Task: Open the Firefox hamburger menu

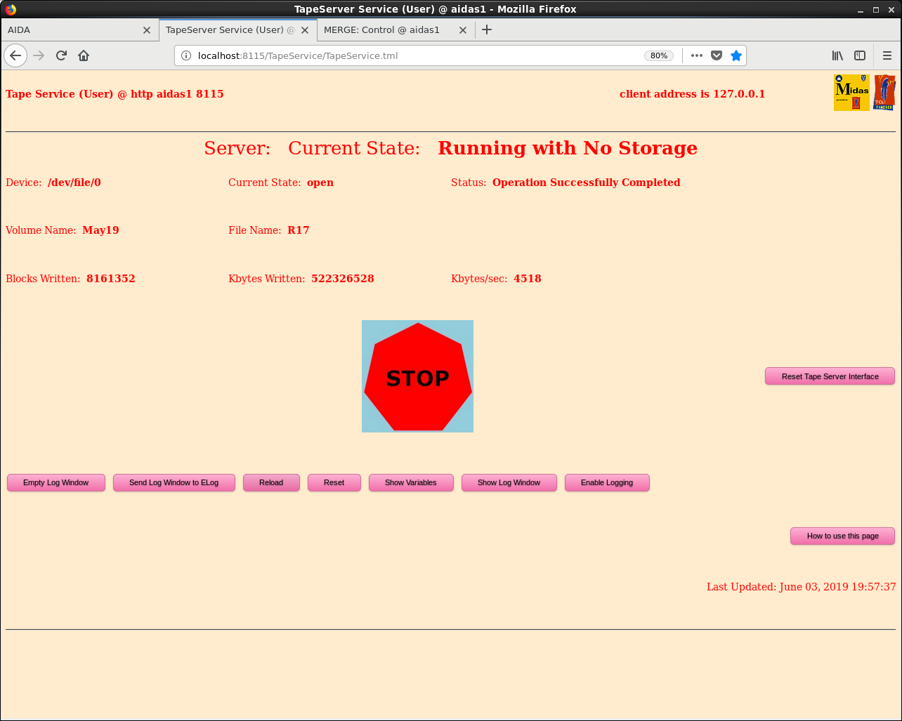Action: pyautogui.click(x=887, y=55)
